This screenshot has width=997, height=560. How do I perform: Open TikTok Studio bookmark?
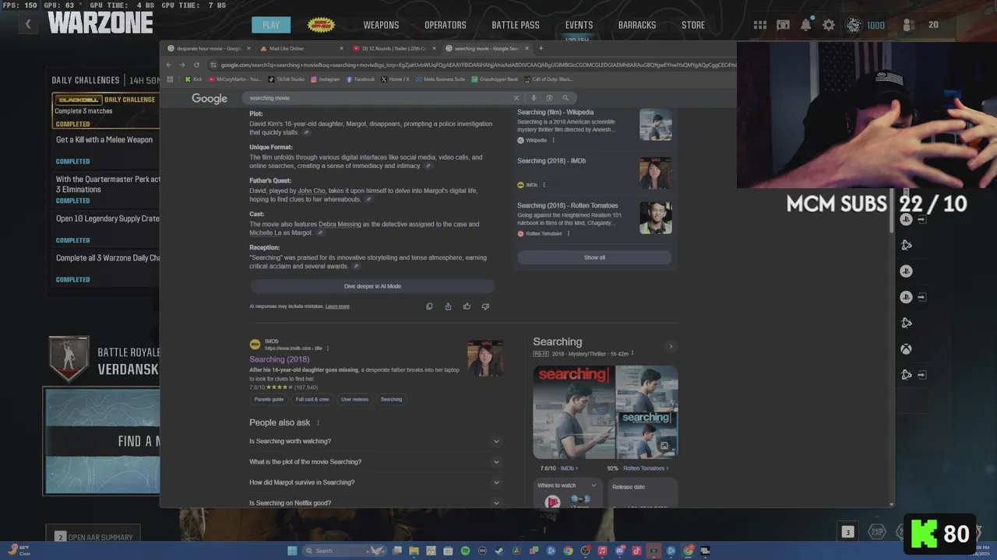click(x=287, y=79)
